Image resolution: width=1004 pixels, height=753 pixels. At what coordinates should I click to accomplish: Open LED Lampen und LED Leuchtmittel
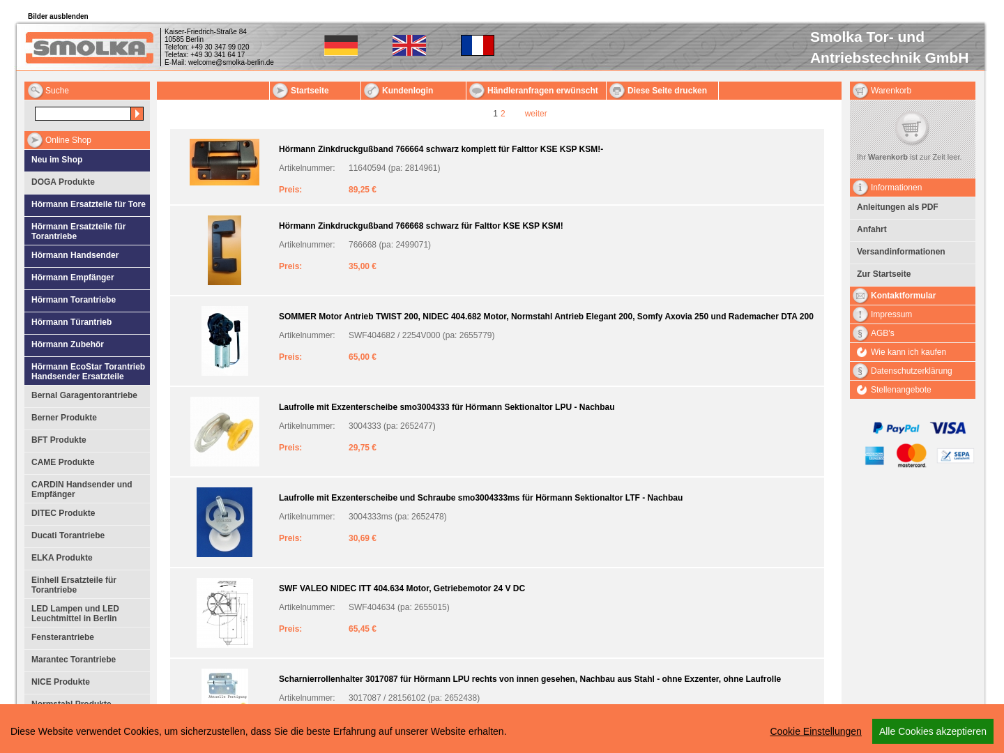[87, 613]
